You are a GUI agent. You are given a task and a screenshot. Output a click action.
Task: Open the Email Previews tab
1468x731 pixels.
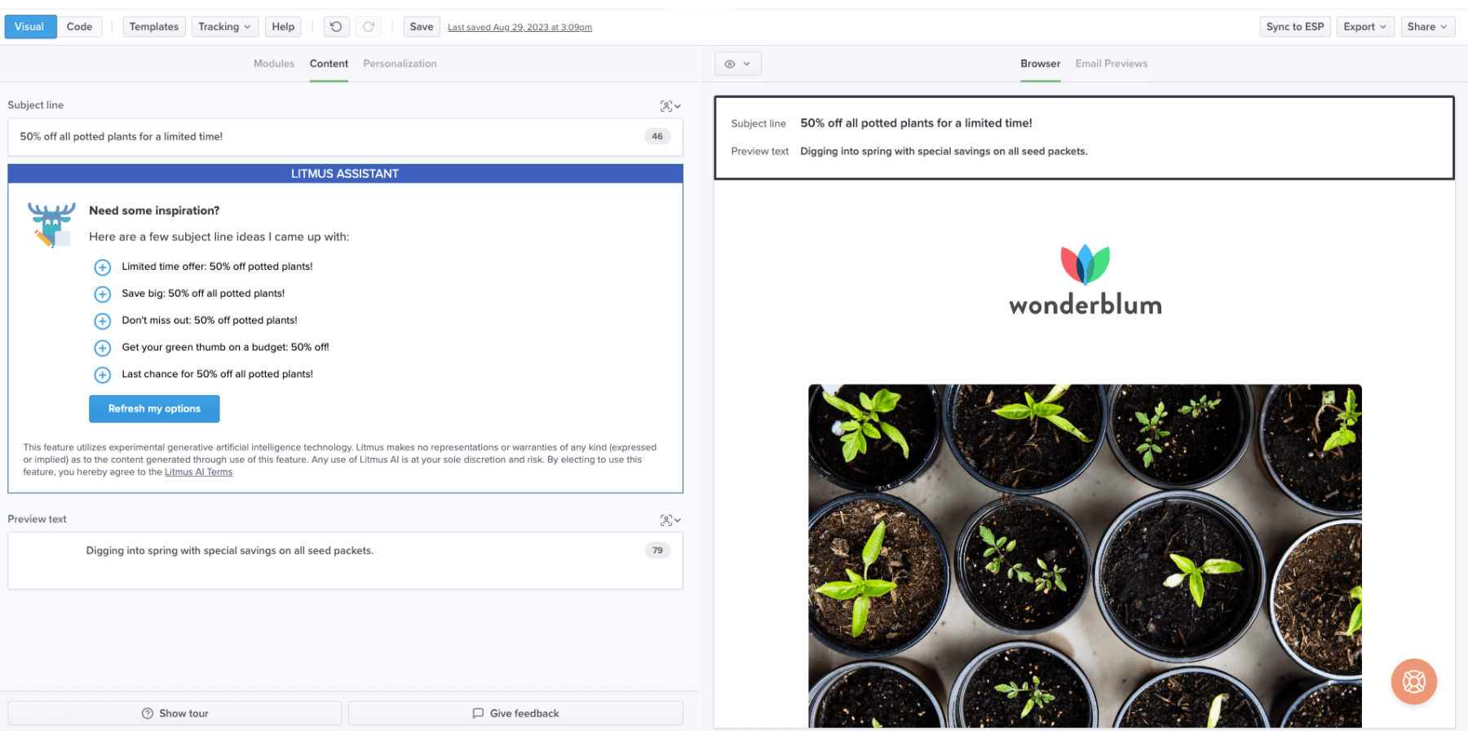tap(1111, 64)
